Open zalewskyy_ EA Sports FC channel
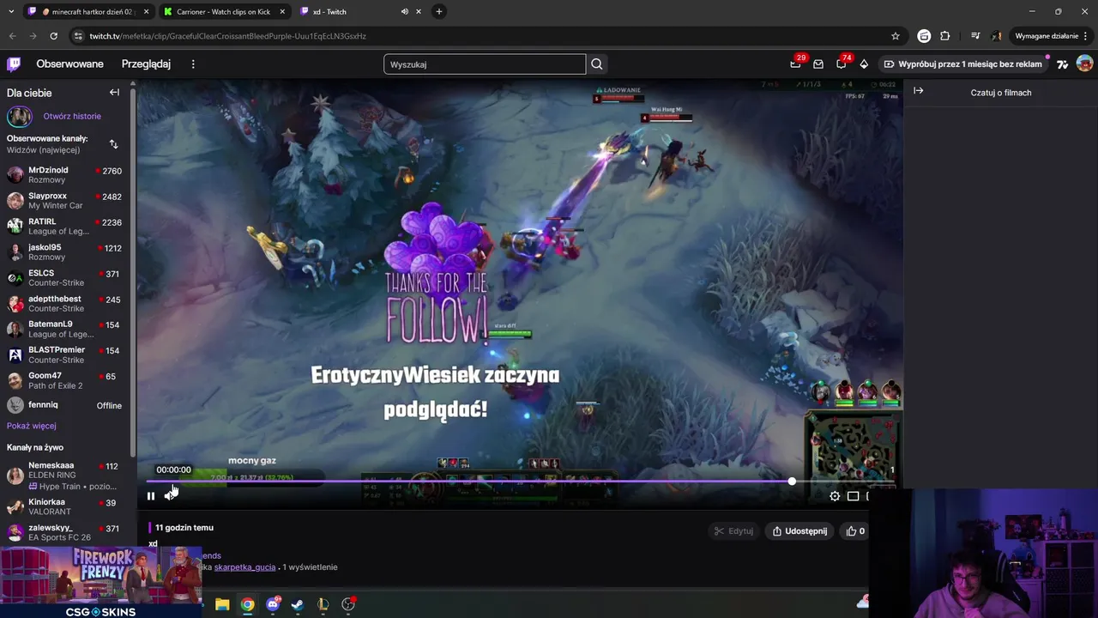The width and height of the screenshot is (1098, 618). pos(65,532)
